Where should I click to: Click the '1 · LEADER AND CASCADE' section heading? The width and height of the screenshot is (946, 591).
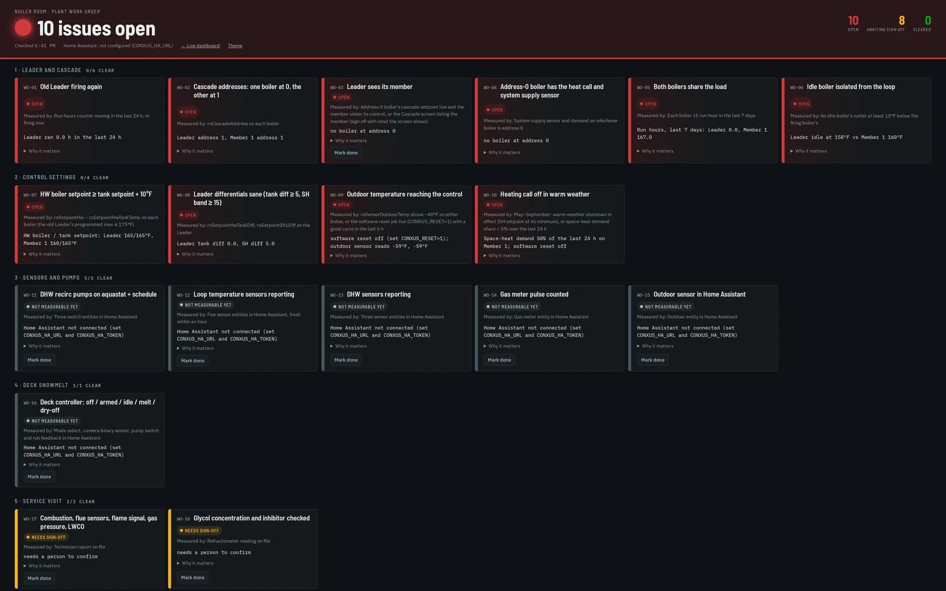(48, 70)
